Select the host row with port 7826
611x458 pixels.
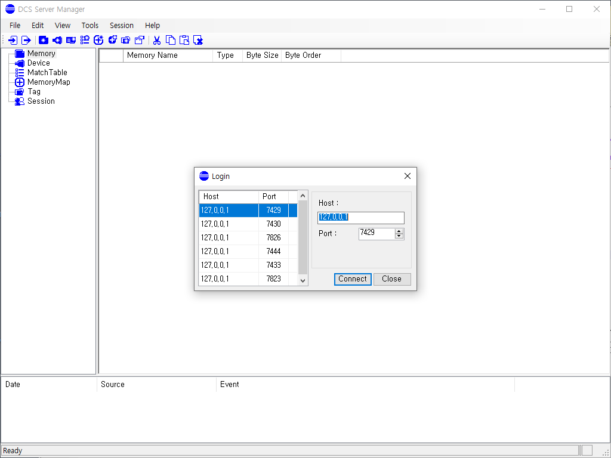tap(248, 237)
